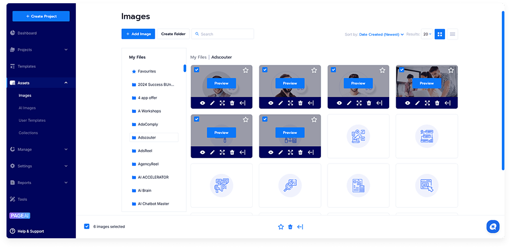The height and width of the screenshot is (248, 511).
Task: Open the Results count dropdown
Action: [x=427, y=34]
